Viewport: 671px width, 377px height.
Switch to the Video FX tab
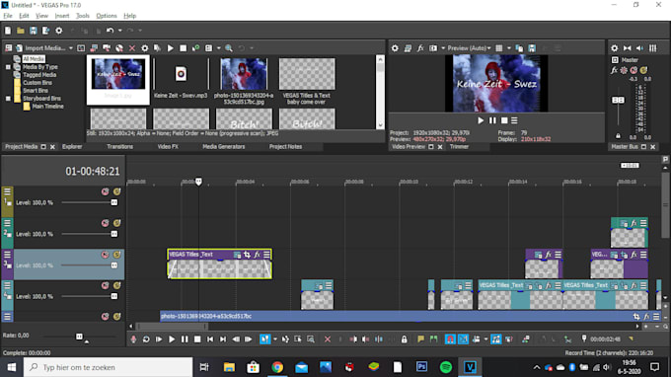coord(168,147)
